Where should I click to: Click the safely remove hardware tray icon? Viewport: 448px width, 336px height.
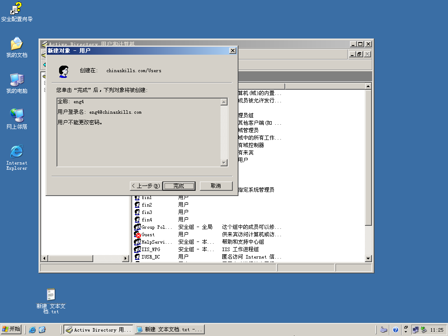point(423,330)
